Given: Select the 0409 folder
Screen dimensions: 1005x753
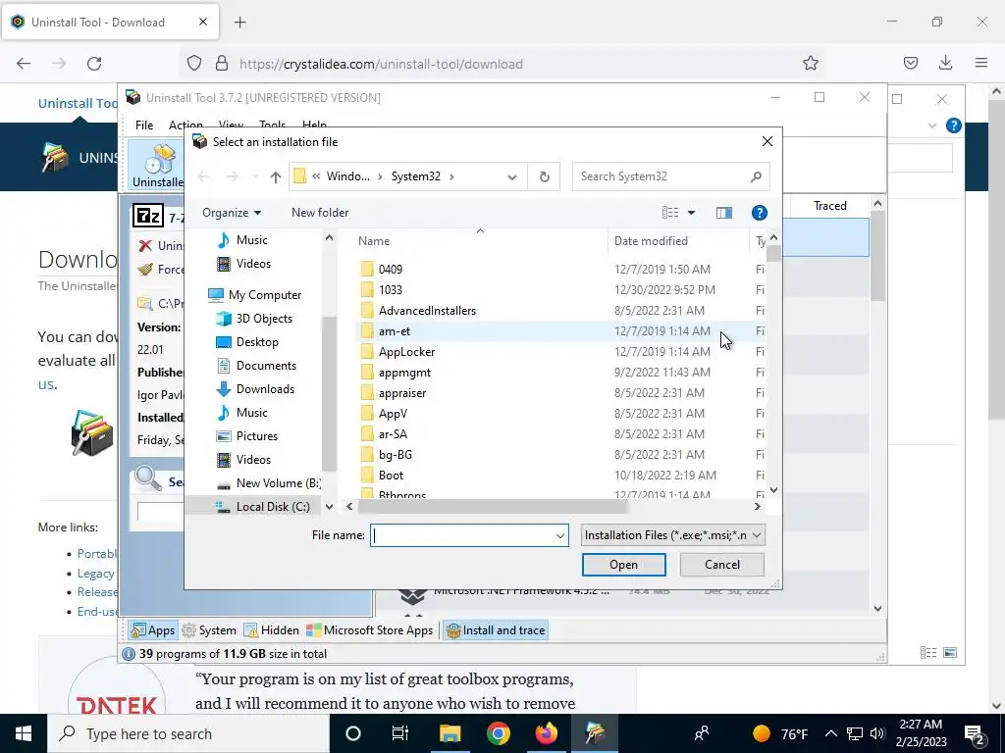Looking at the screenshot, I should pos(391,270).
